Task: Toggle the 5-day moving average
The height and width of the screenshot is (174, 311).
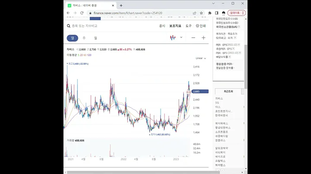Action: 79,55
